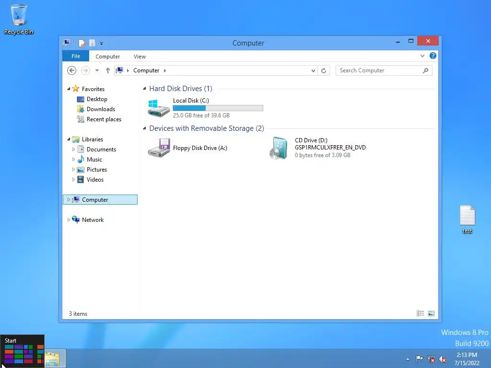Expand the Documents library node
This screenshot has width=491, height=368.
pyautogui.click(x=73, y=149)
